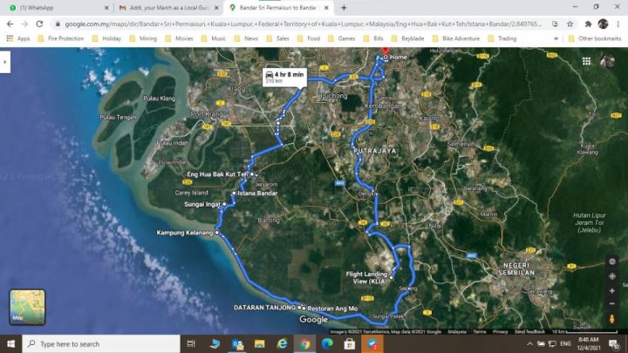Open Bills bookmark folder
This screenshot has height=353, width=628.
373,38
